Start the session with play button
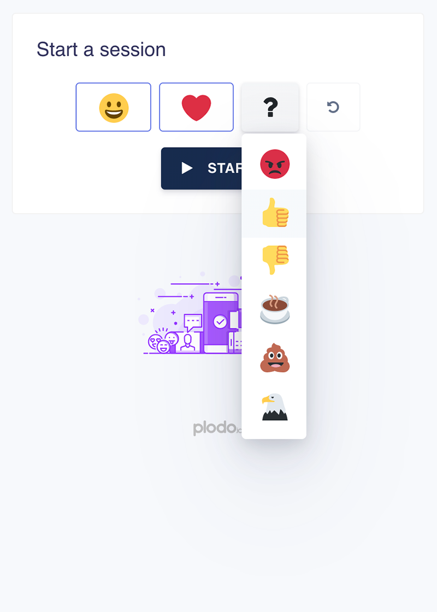 pos(202,168)
